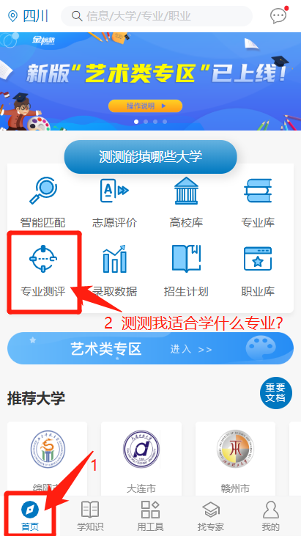Open the 智能匹配 magnifier icon
This screenshot has height=536, width=301.
pos(43,191)
